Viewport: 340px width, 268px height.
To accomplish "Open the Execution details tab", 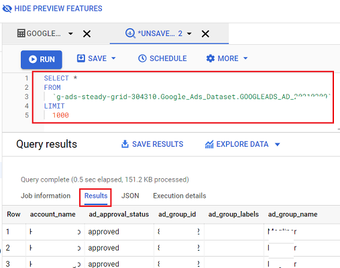I will [x=180, y=196].
